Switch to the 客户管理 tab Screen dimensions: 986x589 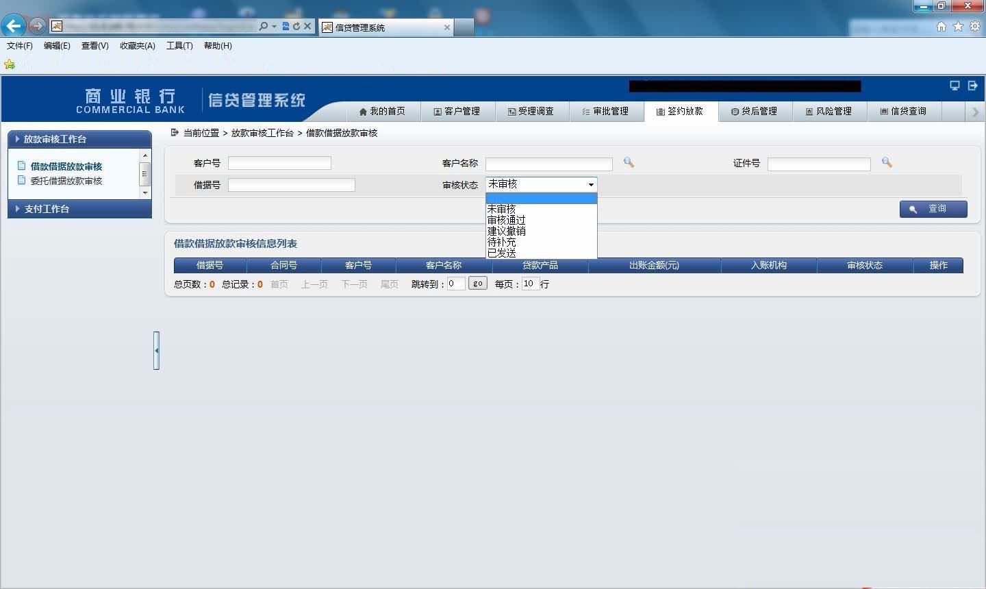pyautogui.click(x=457, y=112)
